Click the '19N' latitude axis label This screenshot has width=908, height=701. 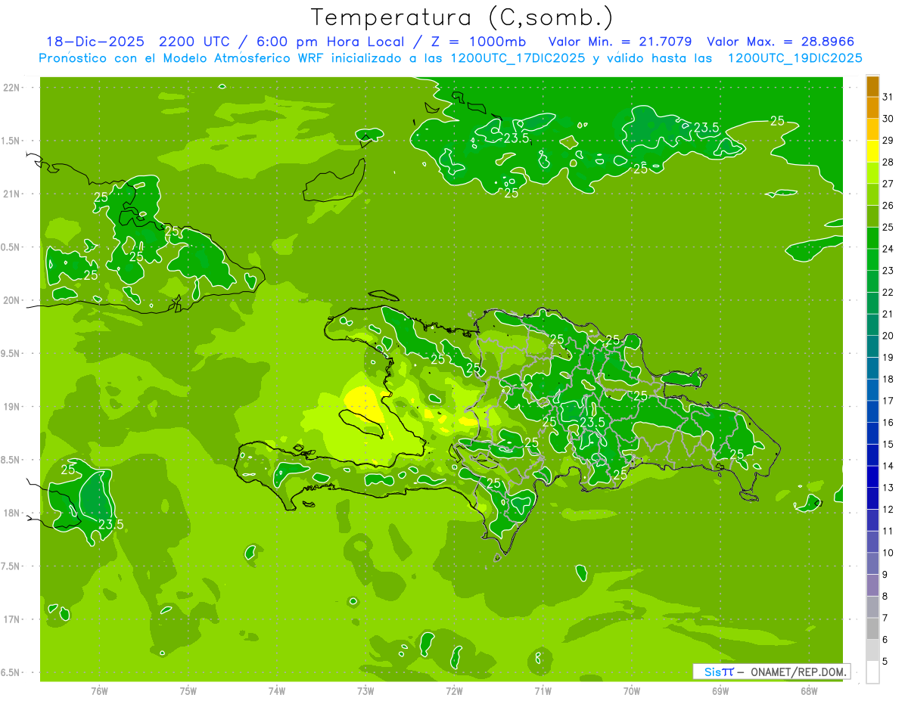11,406
